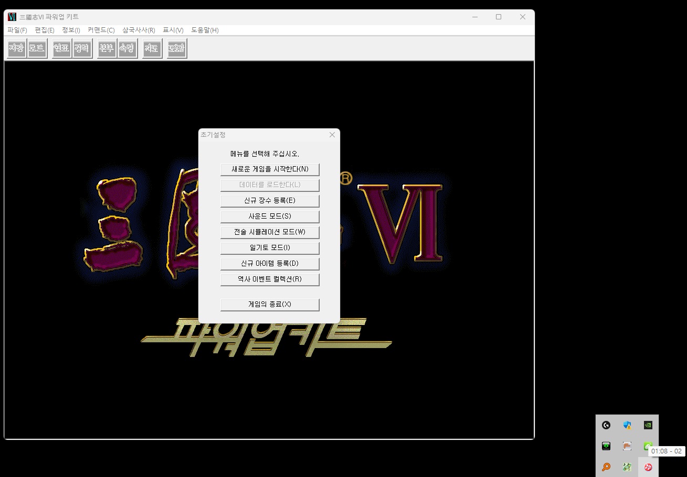The height and width of the screenshot is (477, 687).
Task: Click the NVIDIA tray icon
Action: [648, 426]
